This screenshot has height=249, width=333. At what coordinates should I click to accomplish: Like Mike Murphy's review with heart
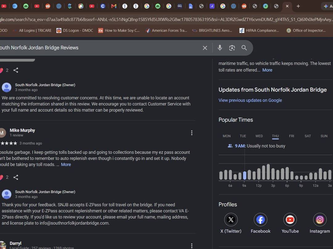point(1,177)
